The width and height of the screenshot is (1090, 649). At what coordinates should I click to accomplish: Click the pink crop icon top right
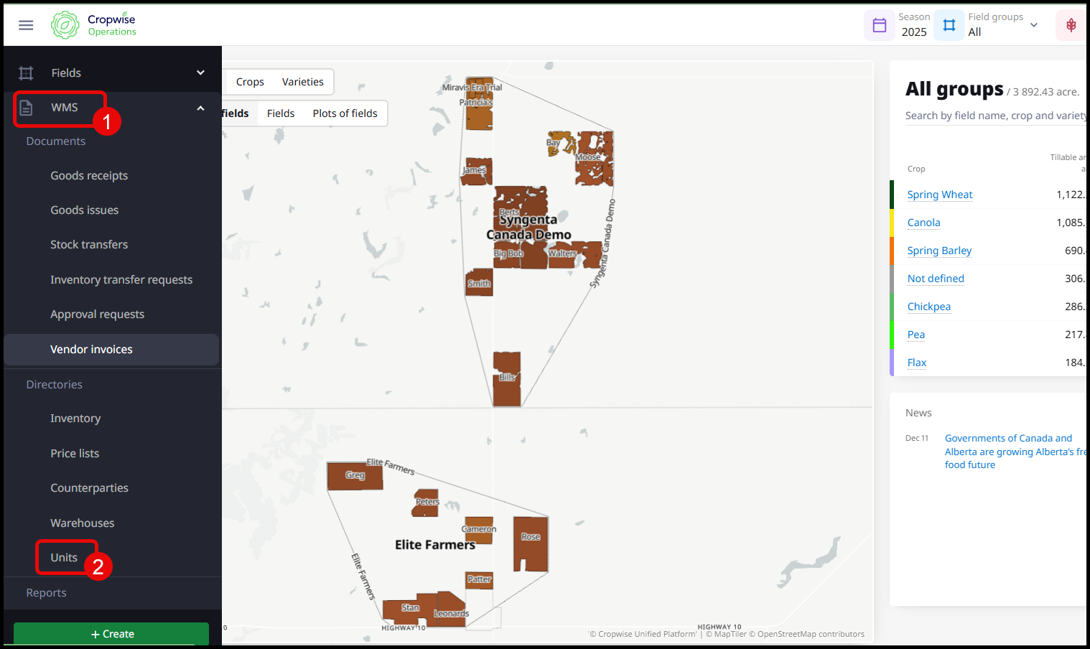(x=1070, y=25)
